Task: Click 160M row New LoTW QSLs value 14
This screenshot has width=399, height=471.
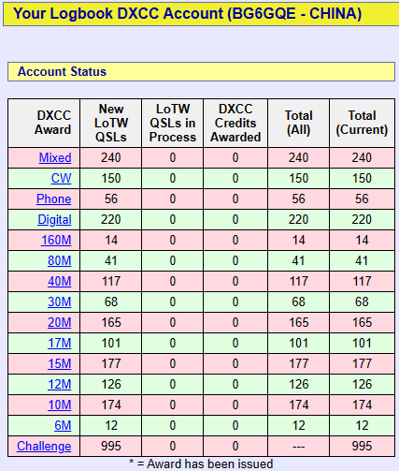Action: point(111,240)
